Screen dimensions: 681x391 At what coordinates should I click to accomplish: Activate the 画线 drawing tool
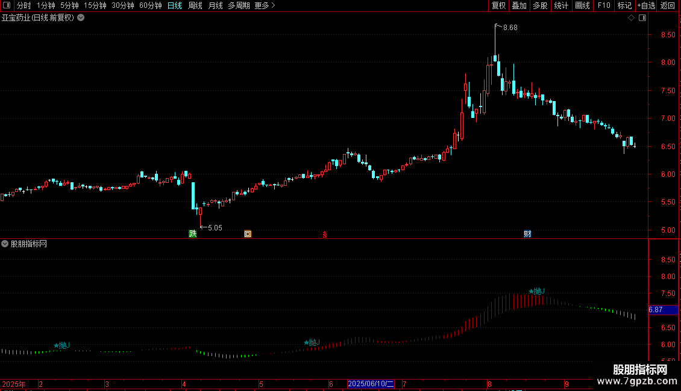(582, 5)
